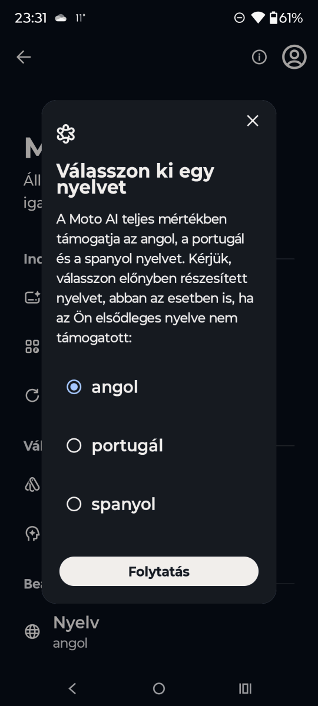
Task: Tap the battery percentage status indicator
Action: coord(286,18)
